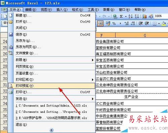Choose 页面设置(U) Page Setup

pos(51,73)
